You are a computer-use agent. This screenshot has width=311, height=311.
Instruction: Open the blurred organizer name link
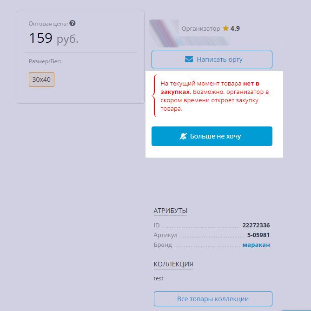point(204,41)
